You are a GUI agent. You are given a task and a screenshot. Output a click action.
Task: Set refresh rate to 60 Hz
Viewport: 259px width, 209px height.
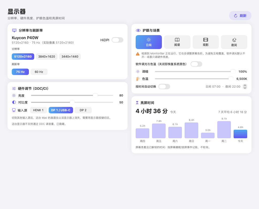point(39,72)
